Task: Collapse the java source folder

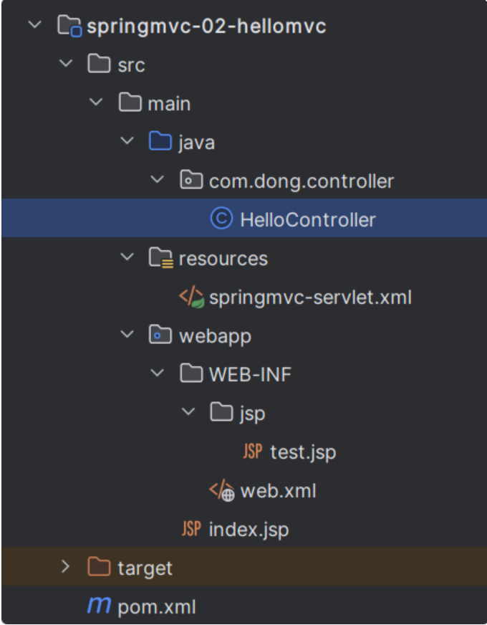Action: (x=127, y=142)
